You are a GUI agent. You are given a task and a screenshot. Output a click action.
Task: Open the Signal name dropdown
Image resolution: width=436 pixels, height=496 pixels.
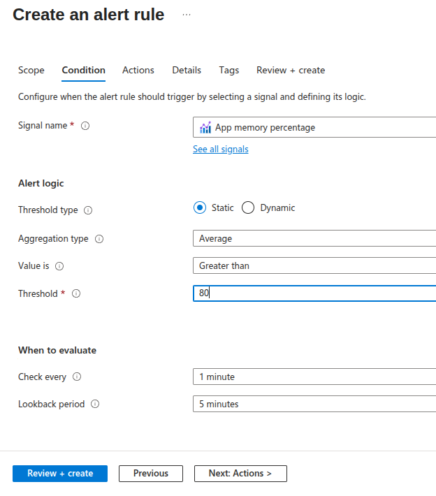tap(314, 127)
